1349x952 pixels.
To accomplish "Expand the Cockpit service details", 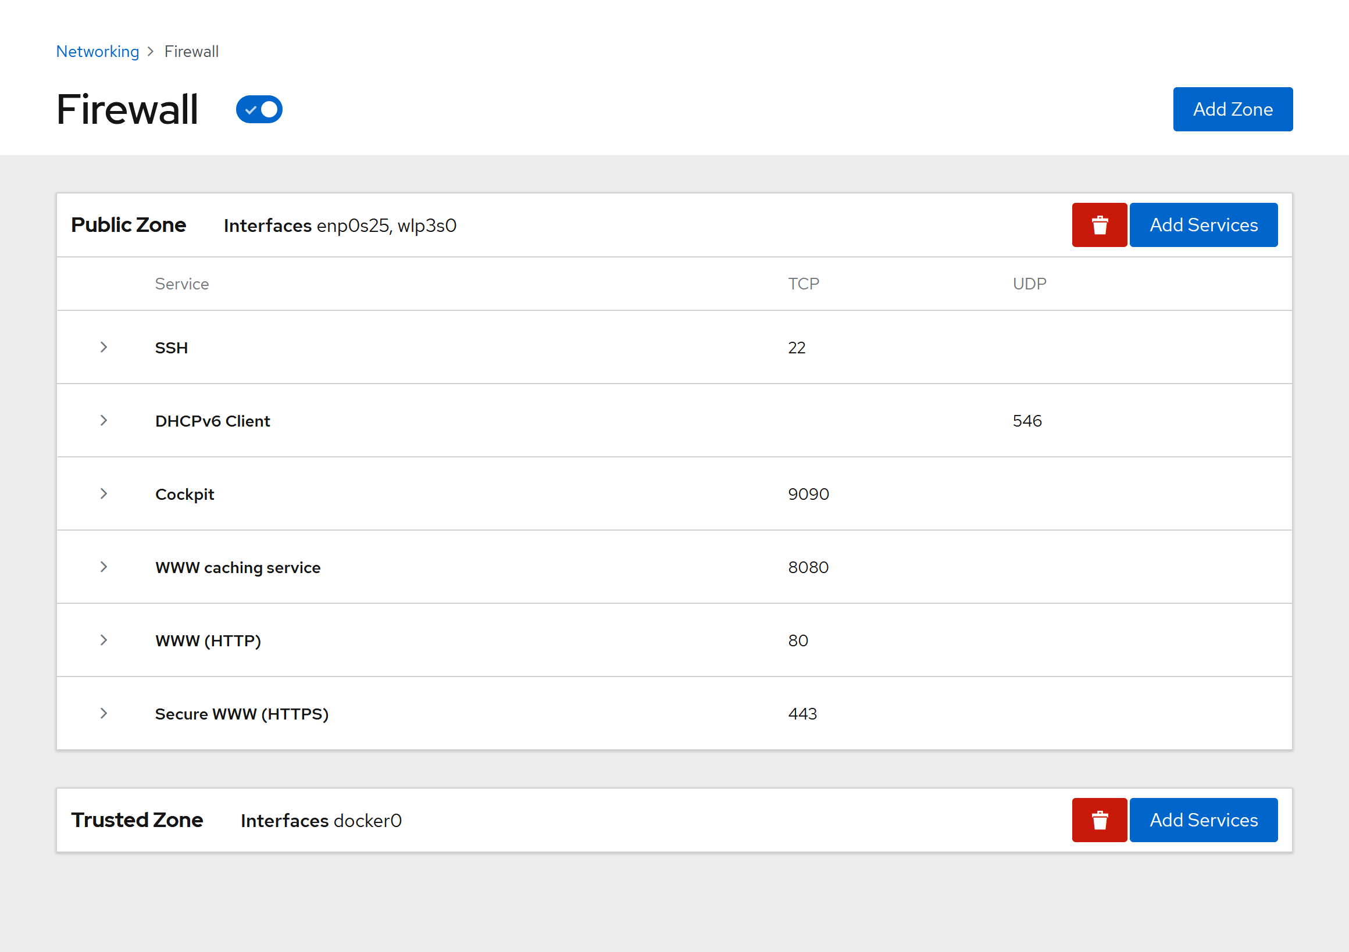I will point(104,493).
